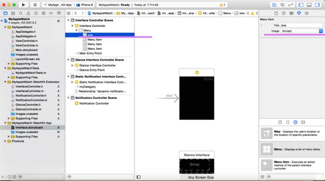Click the warning count in the activity bar
The height and width of the screenshot is (181, 325).
pos(222,5)
